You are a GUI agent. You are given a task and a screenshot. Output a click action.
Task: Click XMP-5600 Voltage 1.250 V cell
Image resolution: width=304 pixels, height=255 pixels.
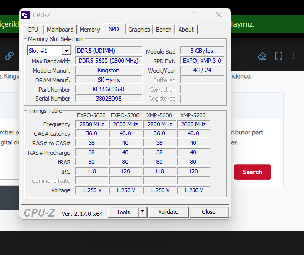click(x=160, y=190)
